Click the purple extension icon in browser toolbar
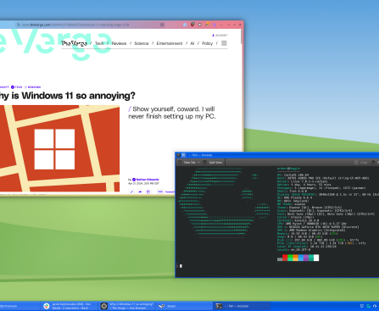This screenshot has height=311, width=379. point(215,25)
